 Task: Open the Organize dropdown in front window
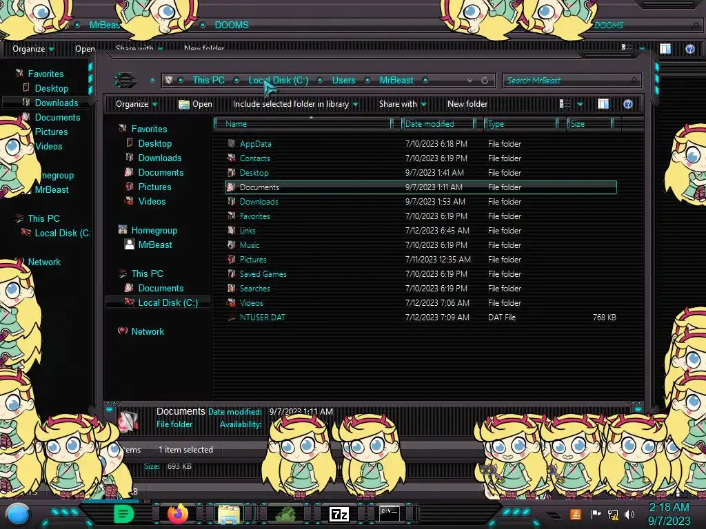137,104
